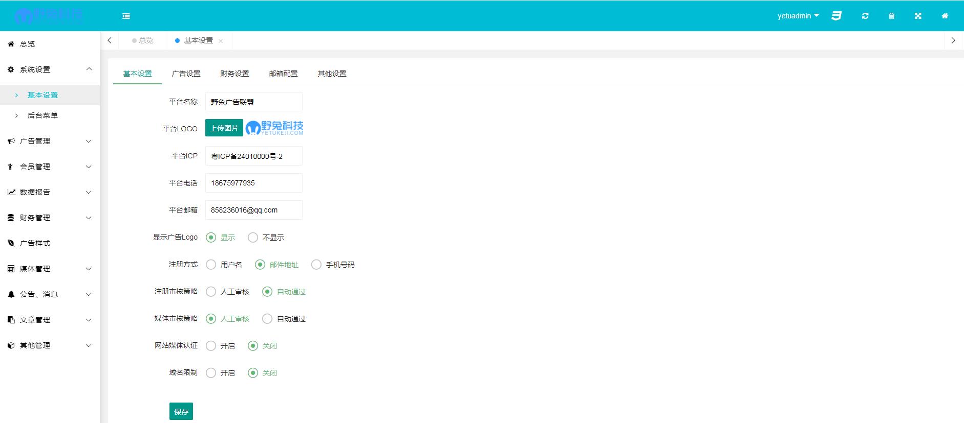964x423 pixels.
Task: Click the database icon beside 财务管理
Action: click(x=11, y=218)
